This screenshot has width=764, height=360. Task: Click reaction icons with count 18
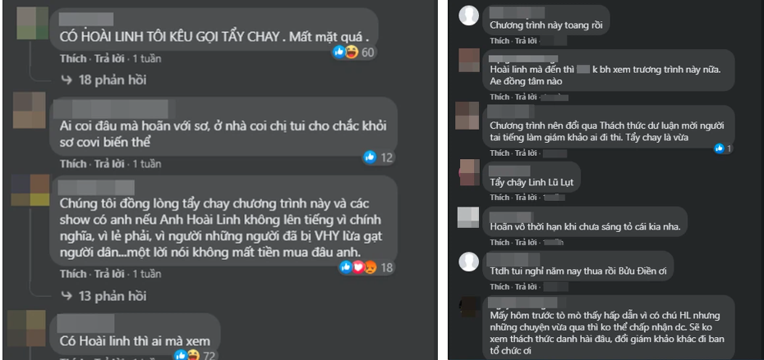click(x=358, y=267)
